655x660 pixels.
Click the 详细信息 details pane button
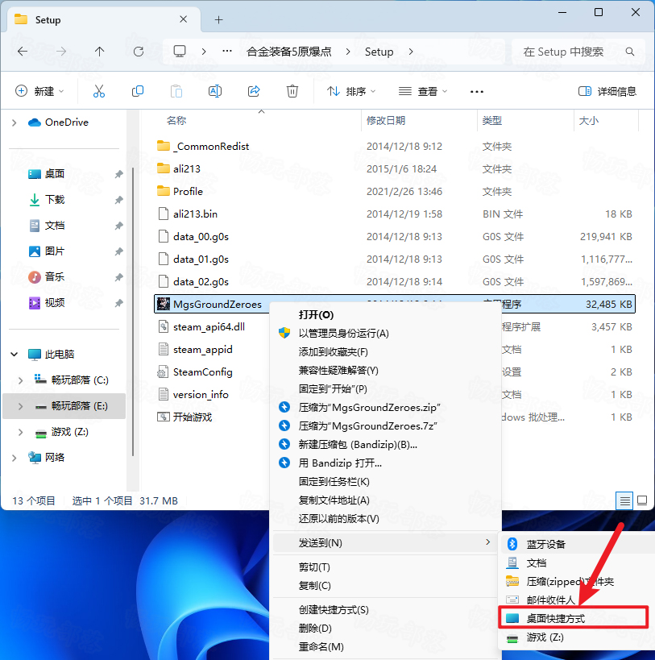point(607,91)
